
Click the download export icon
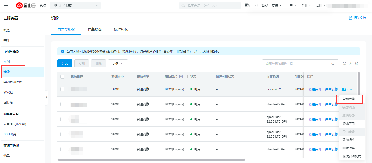click(351, 63)
